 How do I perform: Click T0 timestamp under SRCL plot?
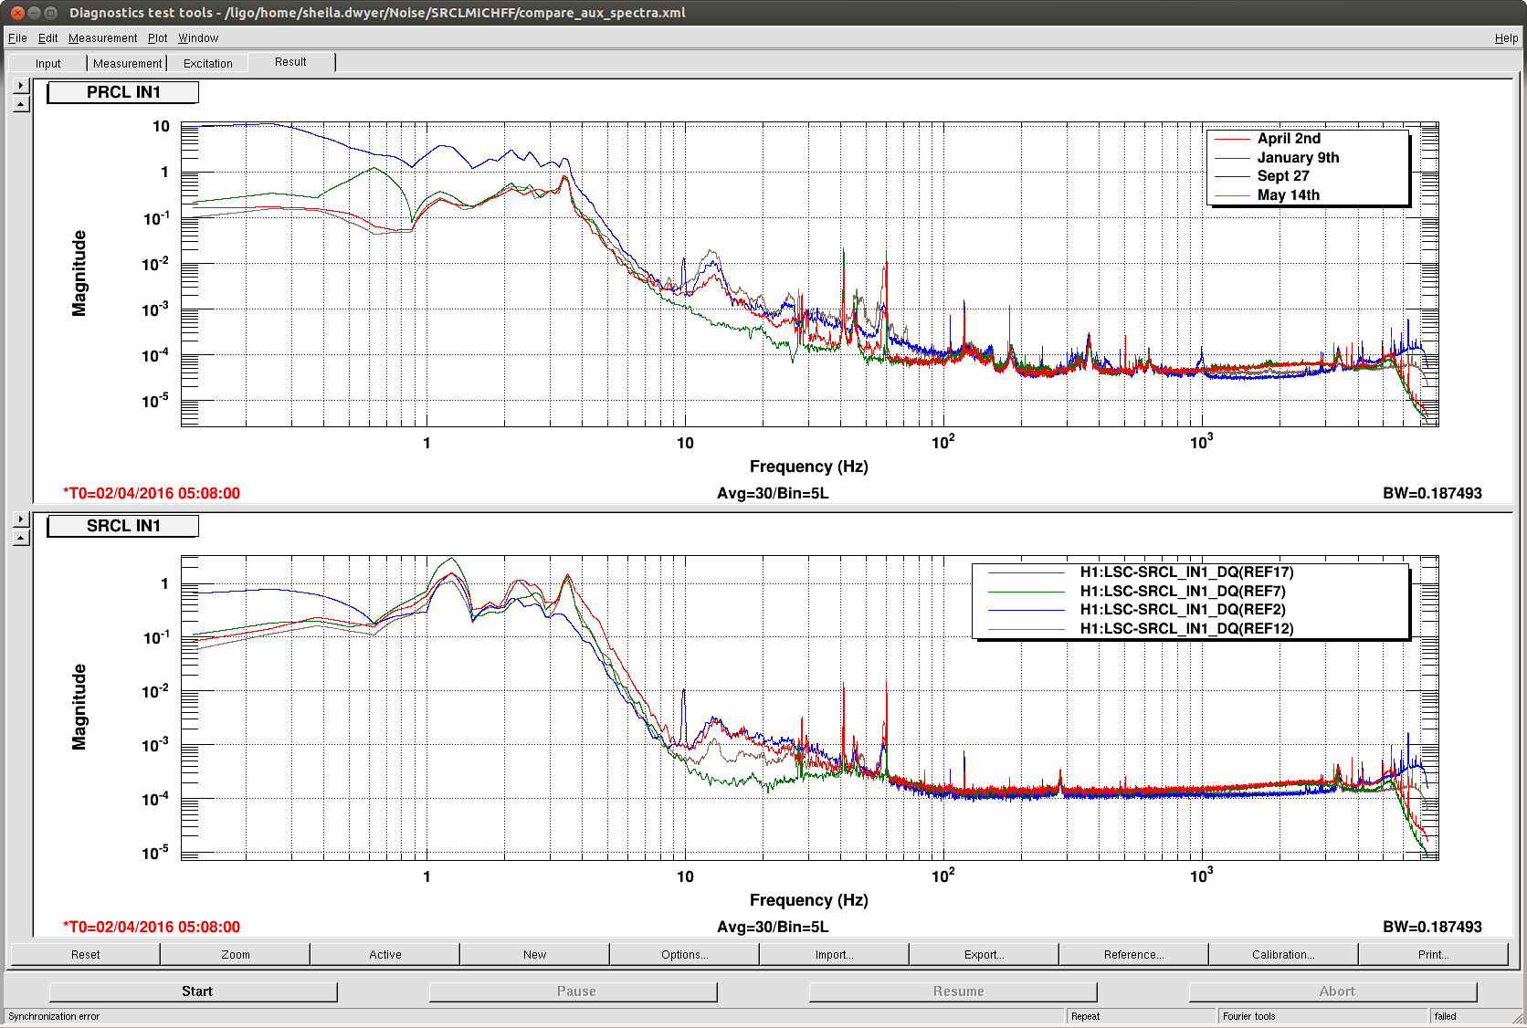point(152,927)
